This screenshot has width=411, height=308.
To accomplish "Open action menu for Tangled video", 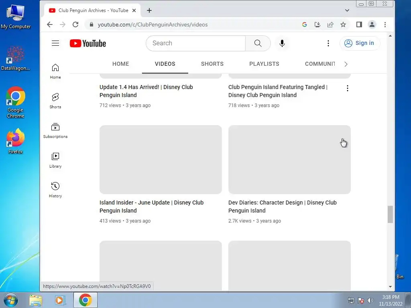I will [348, 88].
